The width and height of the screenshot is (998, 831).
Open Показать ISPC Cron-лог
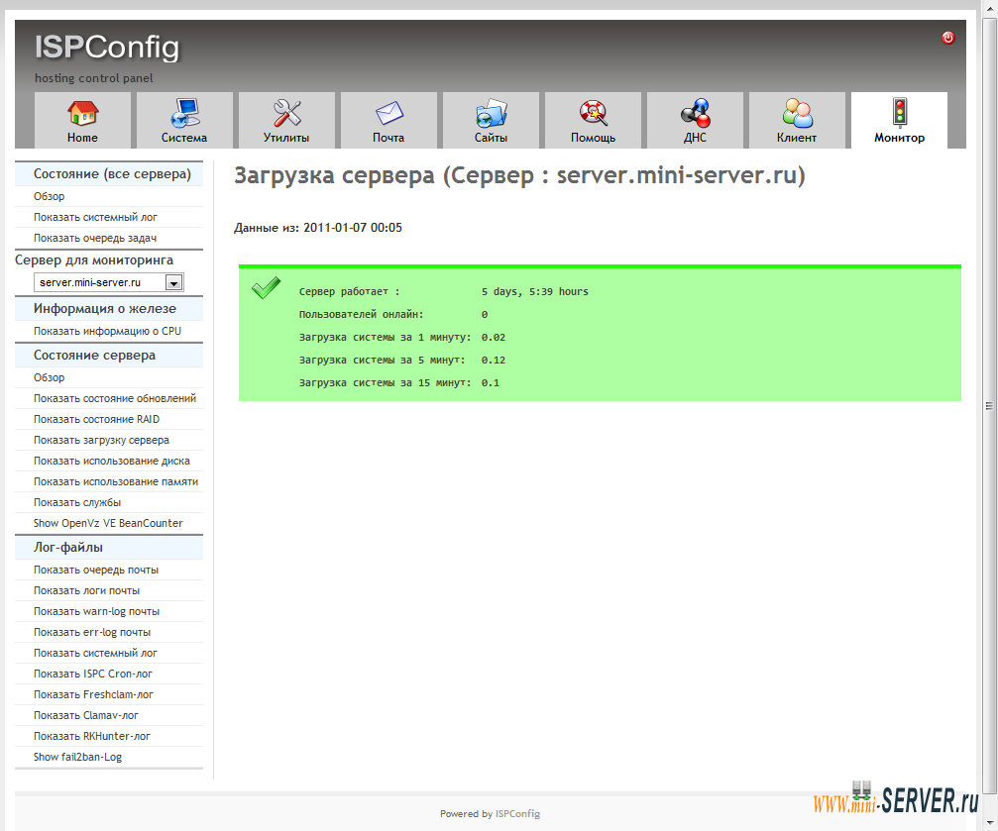(93, 674)
